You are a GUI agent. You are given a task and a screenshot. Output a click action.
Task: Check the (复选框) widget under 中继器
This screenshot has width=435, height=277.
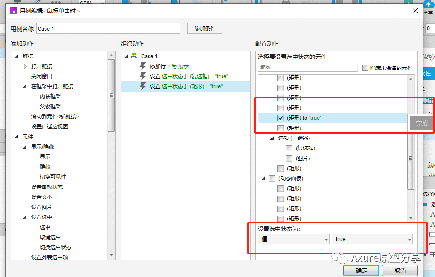(x=289, y=148)
